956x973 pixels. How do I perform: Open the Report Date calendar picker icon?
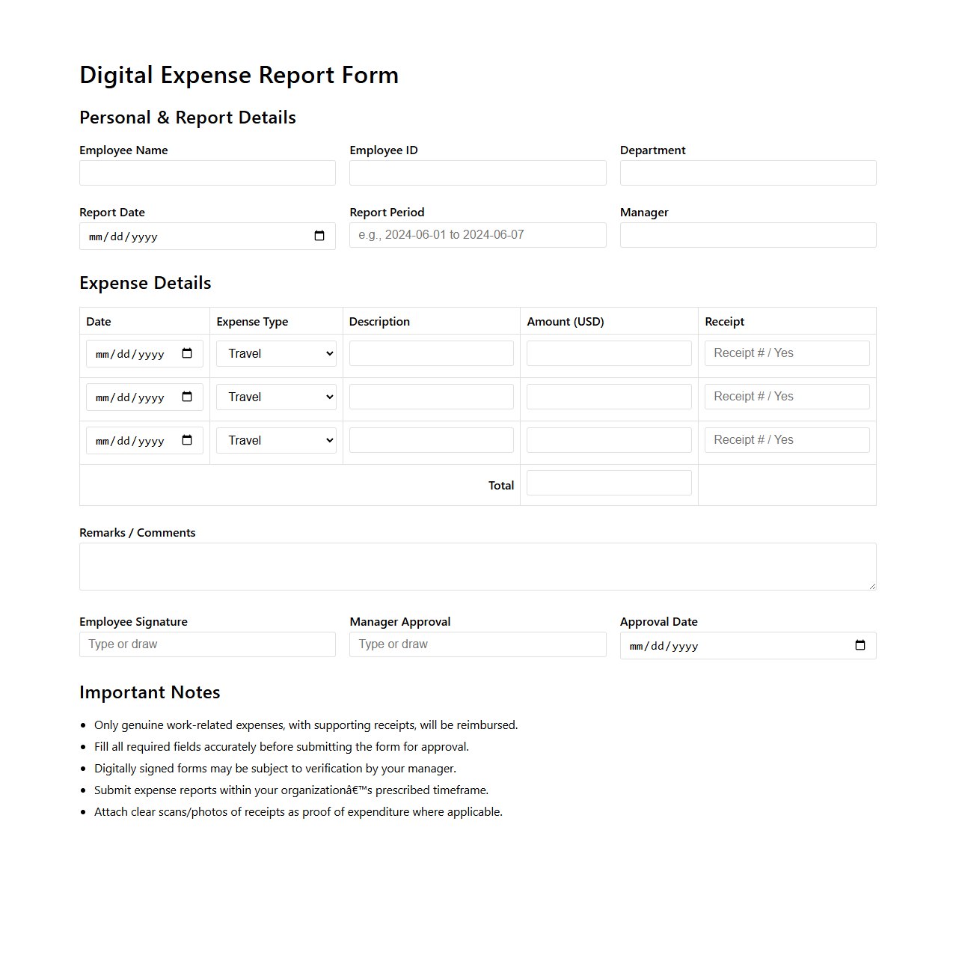click(x=319, y=236)
